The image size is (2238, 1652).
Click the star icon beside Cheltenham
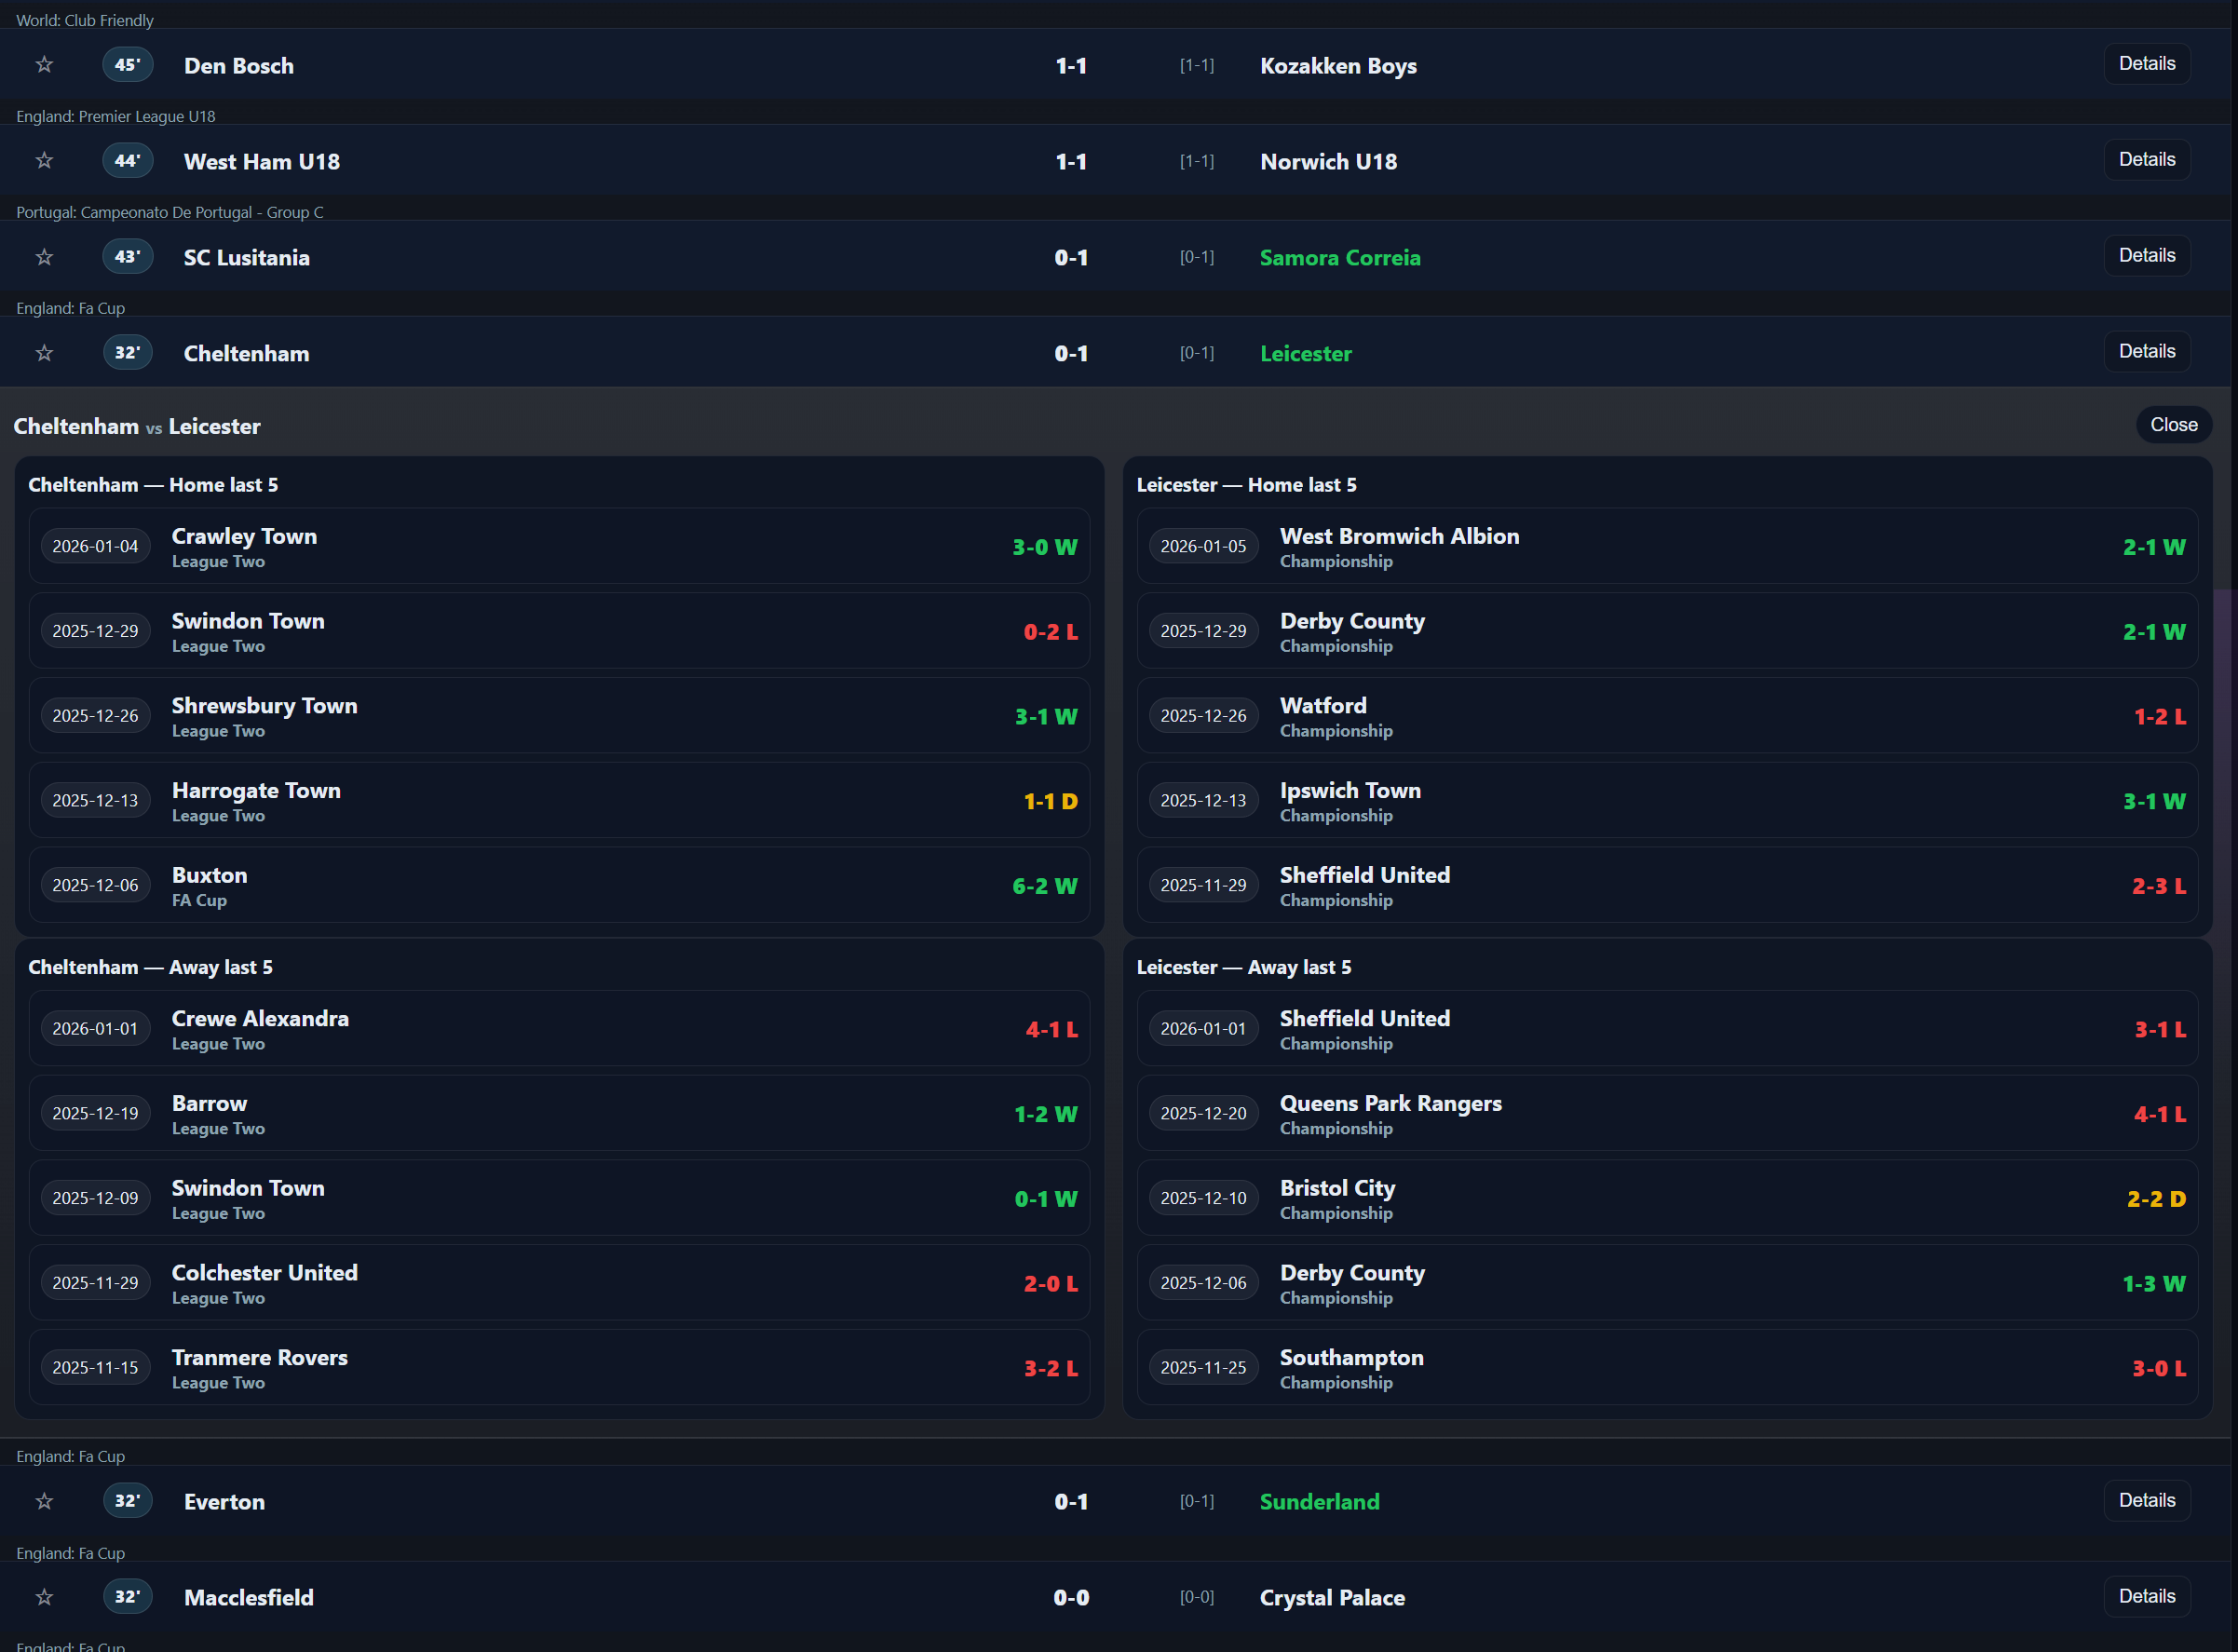coord(44,353)
